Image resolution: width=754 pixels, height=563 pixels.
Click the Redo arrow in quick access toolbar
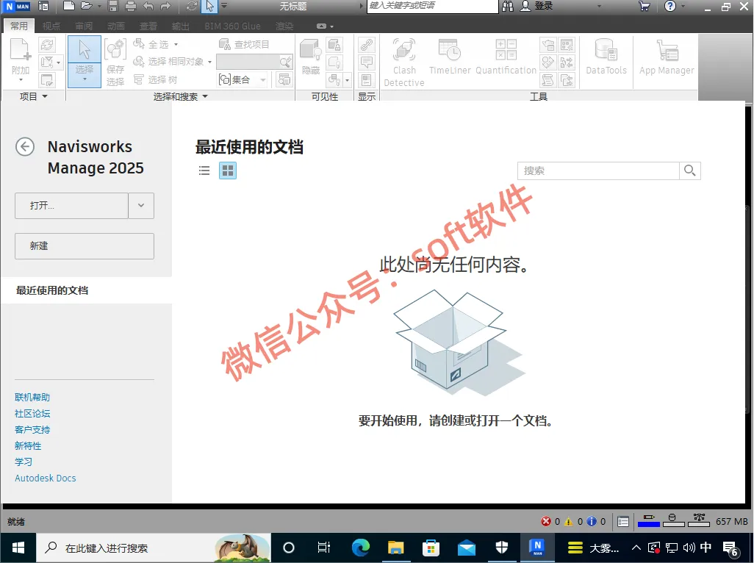(x=165, y=7)
